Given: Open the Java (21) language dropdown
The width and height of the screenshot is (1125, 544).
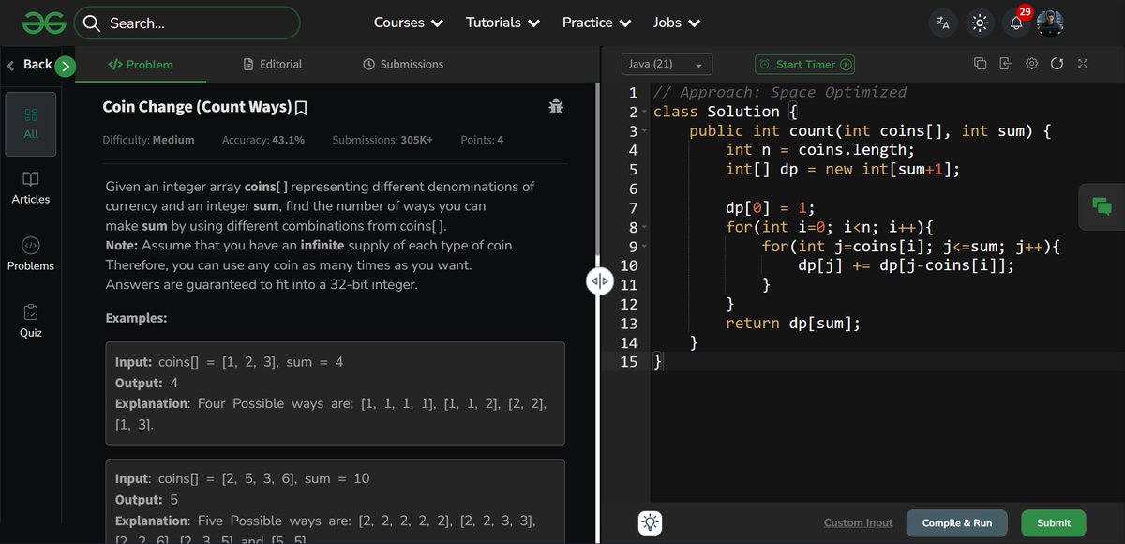Looking at the screenshot, I should pyautogui.click(x=666, y=64).
